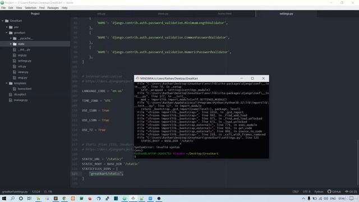Click the greatkart\settings.py path in status bar

(15, 192)
